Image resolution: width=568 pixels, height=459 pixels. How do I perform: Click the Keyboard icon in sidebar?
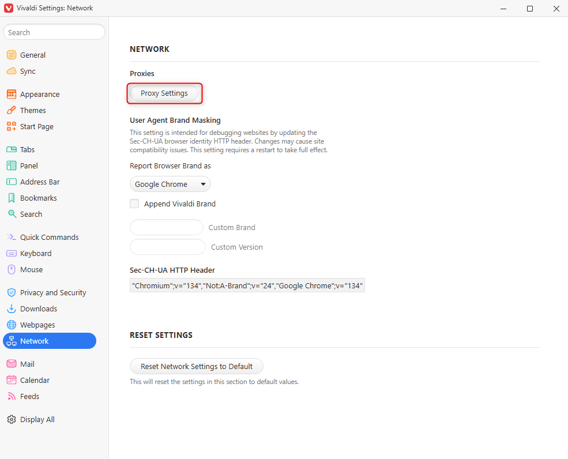click(12, 253)
